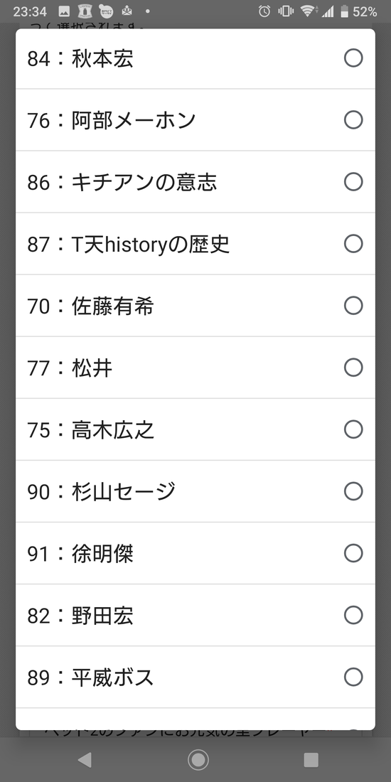The height and width of the screenshot is (782, 391).
Task: Tap the vibrate mode status icon
Action: pyautogui.click(x=286, y=11)
